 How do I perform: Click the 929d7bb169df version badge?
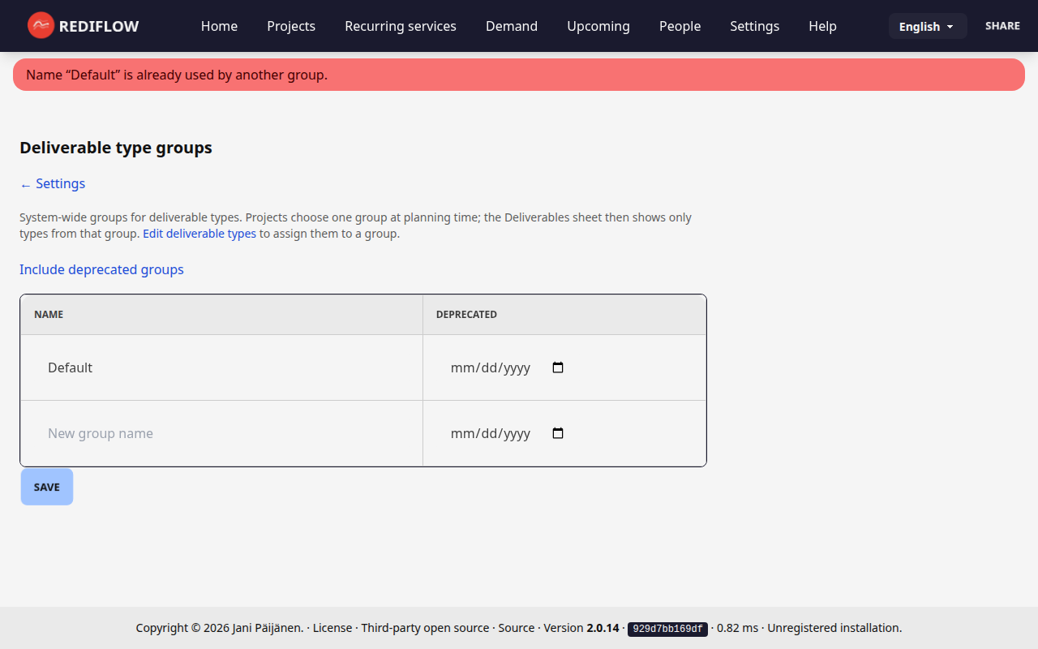pos(667,628)
